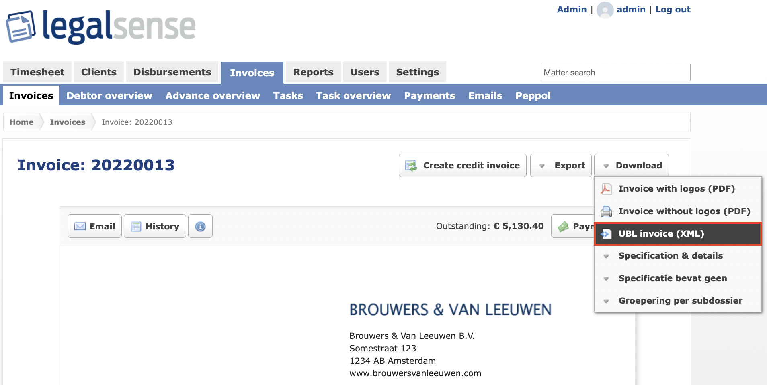Click the Email button
The height and width of the screenshot is (385, 767).
(x=94, y=226)
